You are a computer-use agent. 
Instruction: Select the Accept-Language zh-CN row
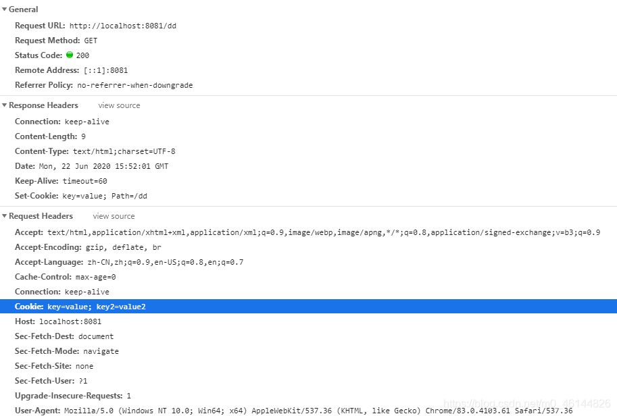tap(308, 262)
